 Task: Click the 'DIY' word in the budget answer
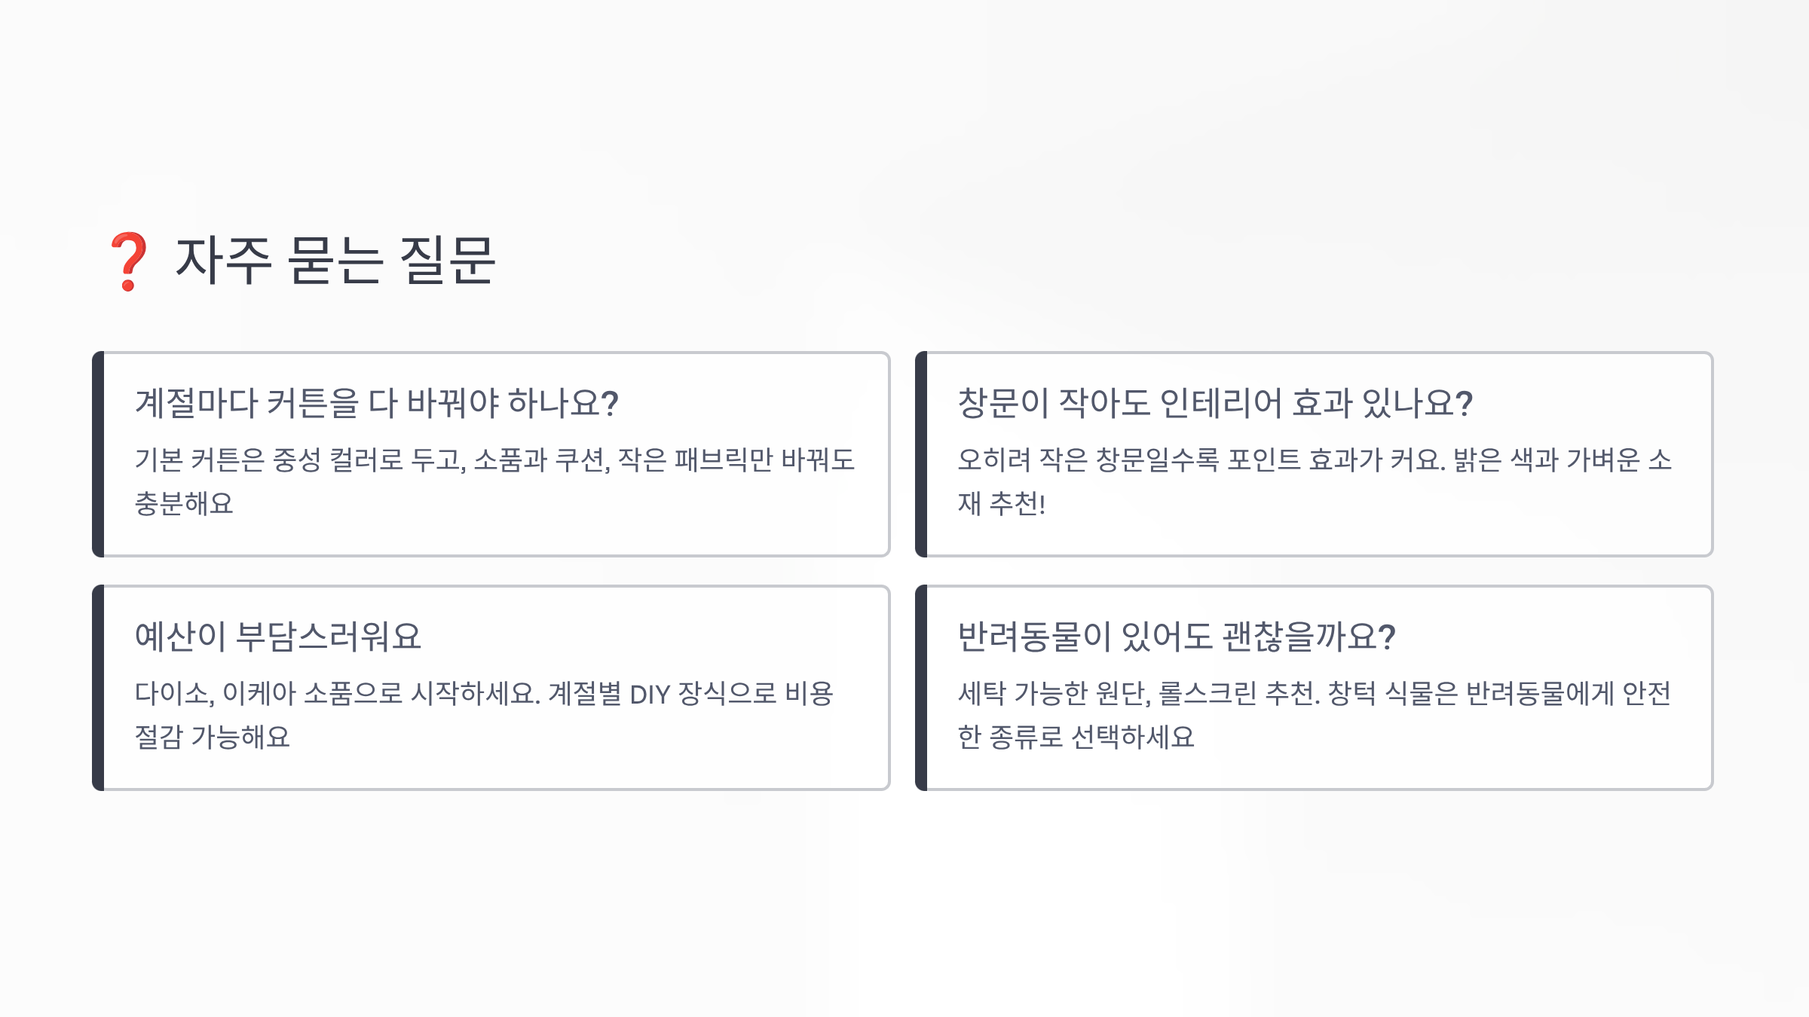(x=650, y=694)
